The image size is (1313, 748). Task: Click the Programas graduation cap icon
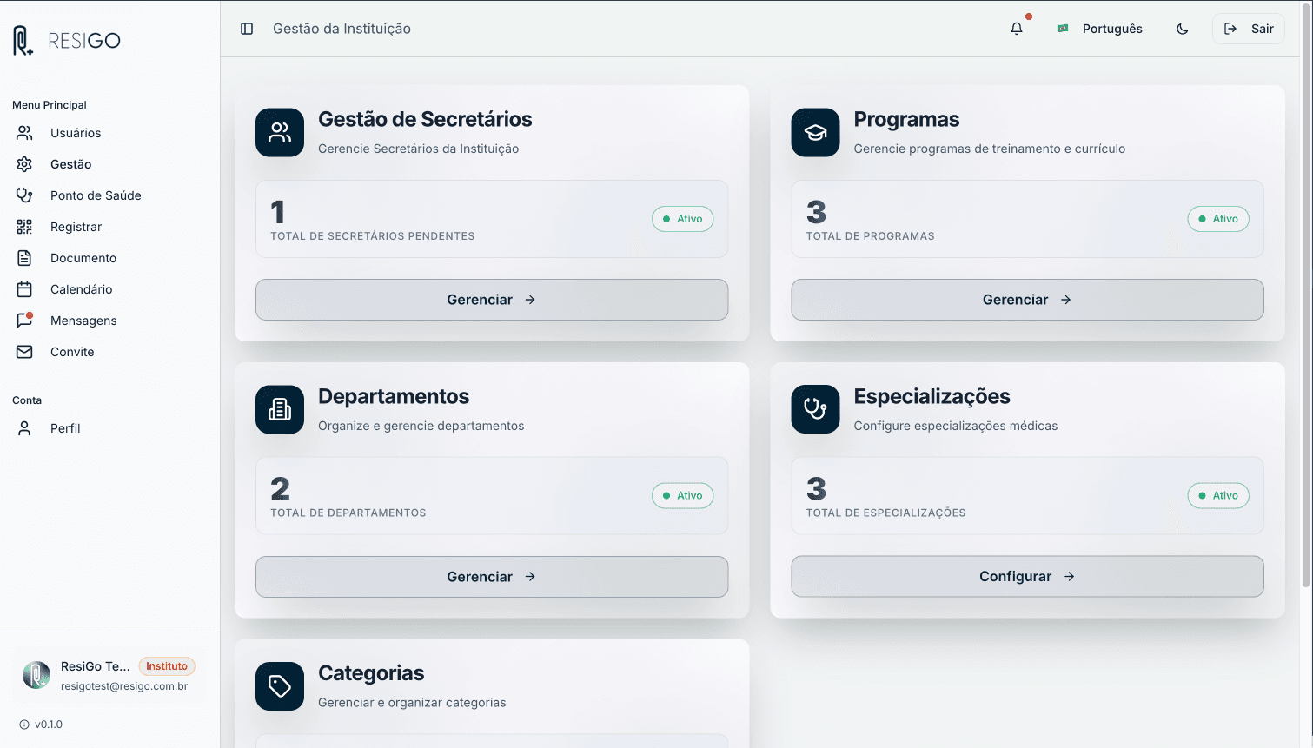(815, 132)
